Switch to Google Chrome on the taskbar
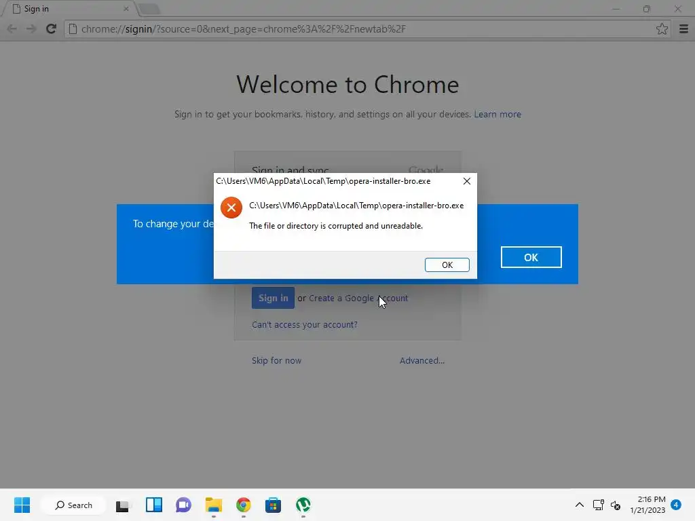This screenshot has width=695, height=521. [x=244, y=505]
